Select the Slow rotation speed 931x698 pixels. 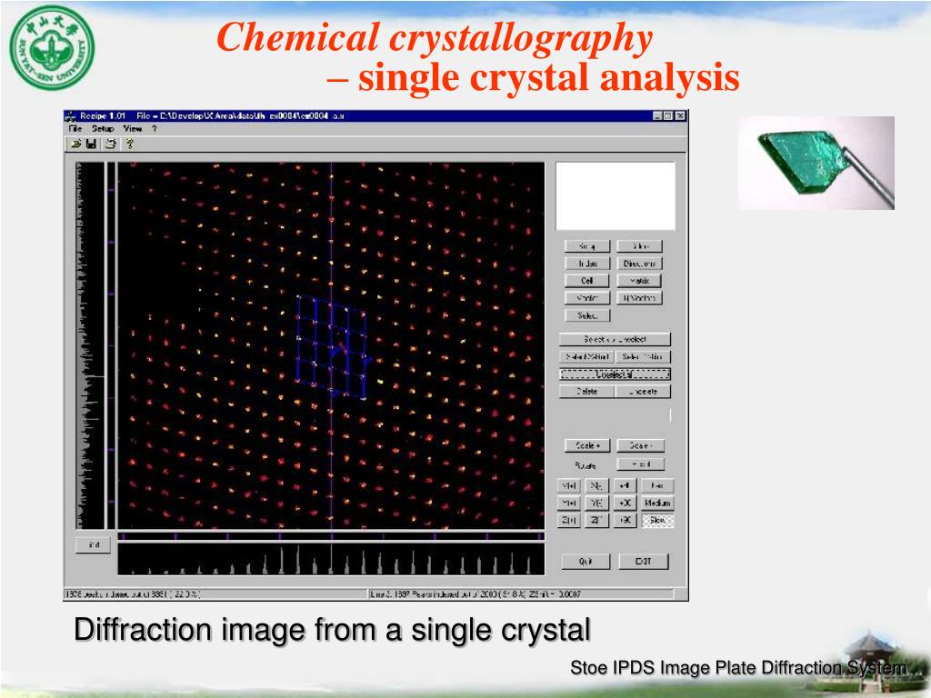coord(657,520)
